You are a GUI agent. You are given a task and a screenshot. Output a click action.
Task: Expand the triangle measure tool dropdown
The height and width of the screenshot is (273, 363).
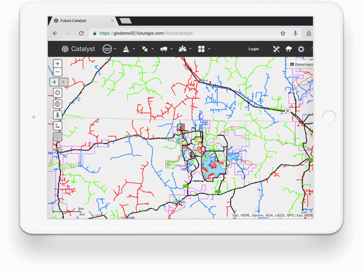(128, 49)
